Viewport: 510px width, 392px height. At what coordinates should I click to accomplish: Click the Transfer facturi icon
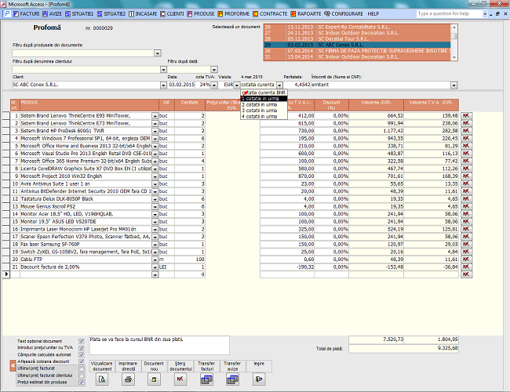206,379
